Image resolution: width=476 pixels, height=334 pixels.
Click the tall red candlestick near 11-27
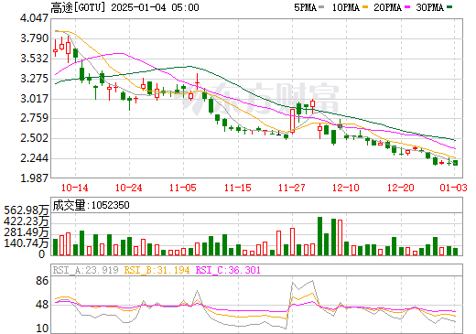pos(292,121)
